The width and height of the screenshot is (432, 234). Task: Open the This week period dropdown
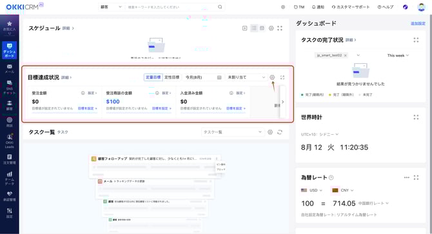[x=398, y=55]
